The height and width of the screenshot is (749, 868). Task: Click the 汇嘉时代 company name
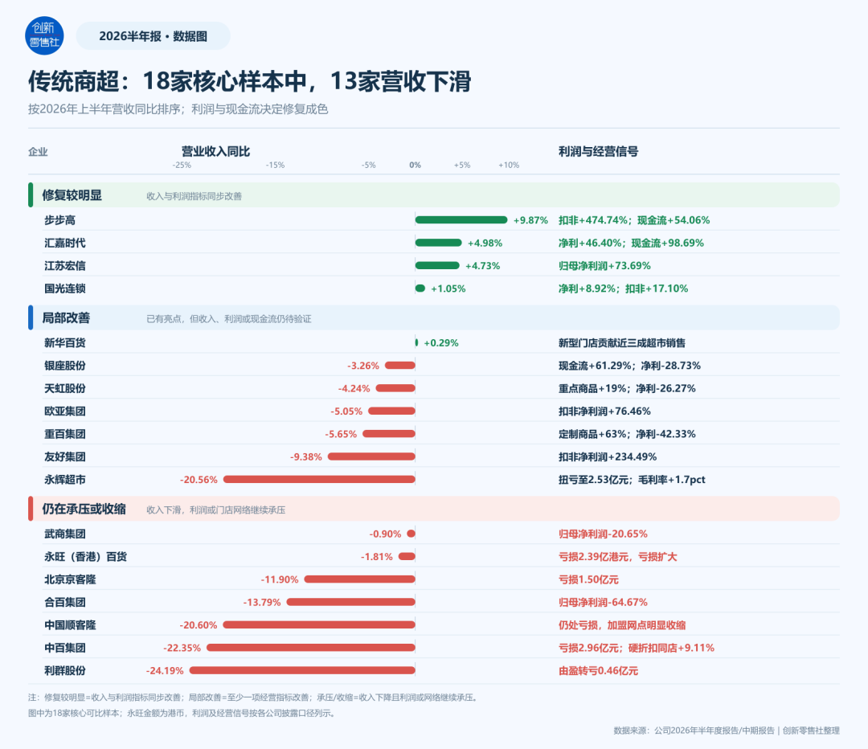pyautogui.click(x=65, y=243)
